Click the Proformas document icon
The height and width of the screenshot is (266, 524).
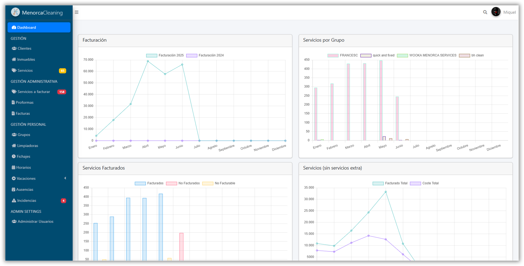pos(13,103)
